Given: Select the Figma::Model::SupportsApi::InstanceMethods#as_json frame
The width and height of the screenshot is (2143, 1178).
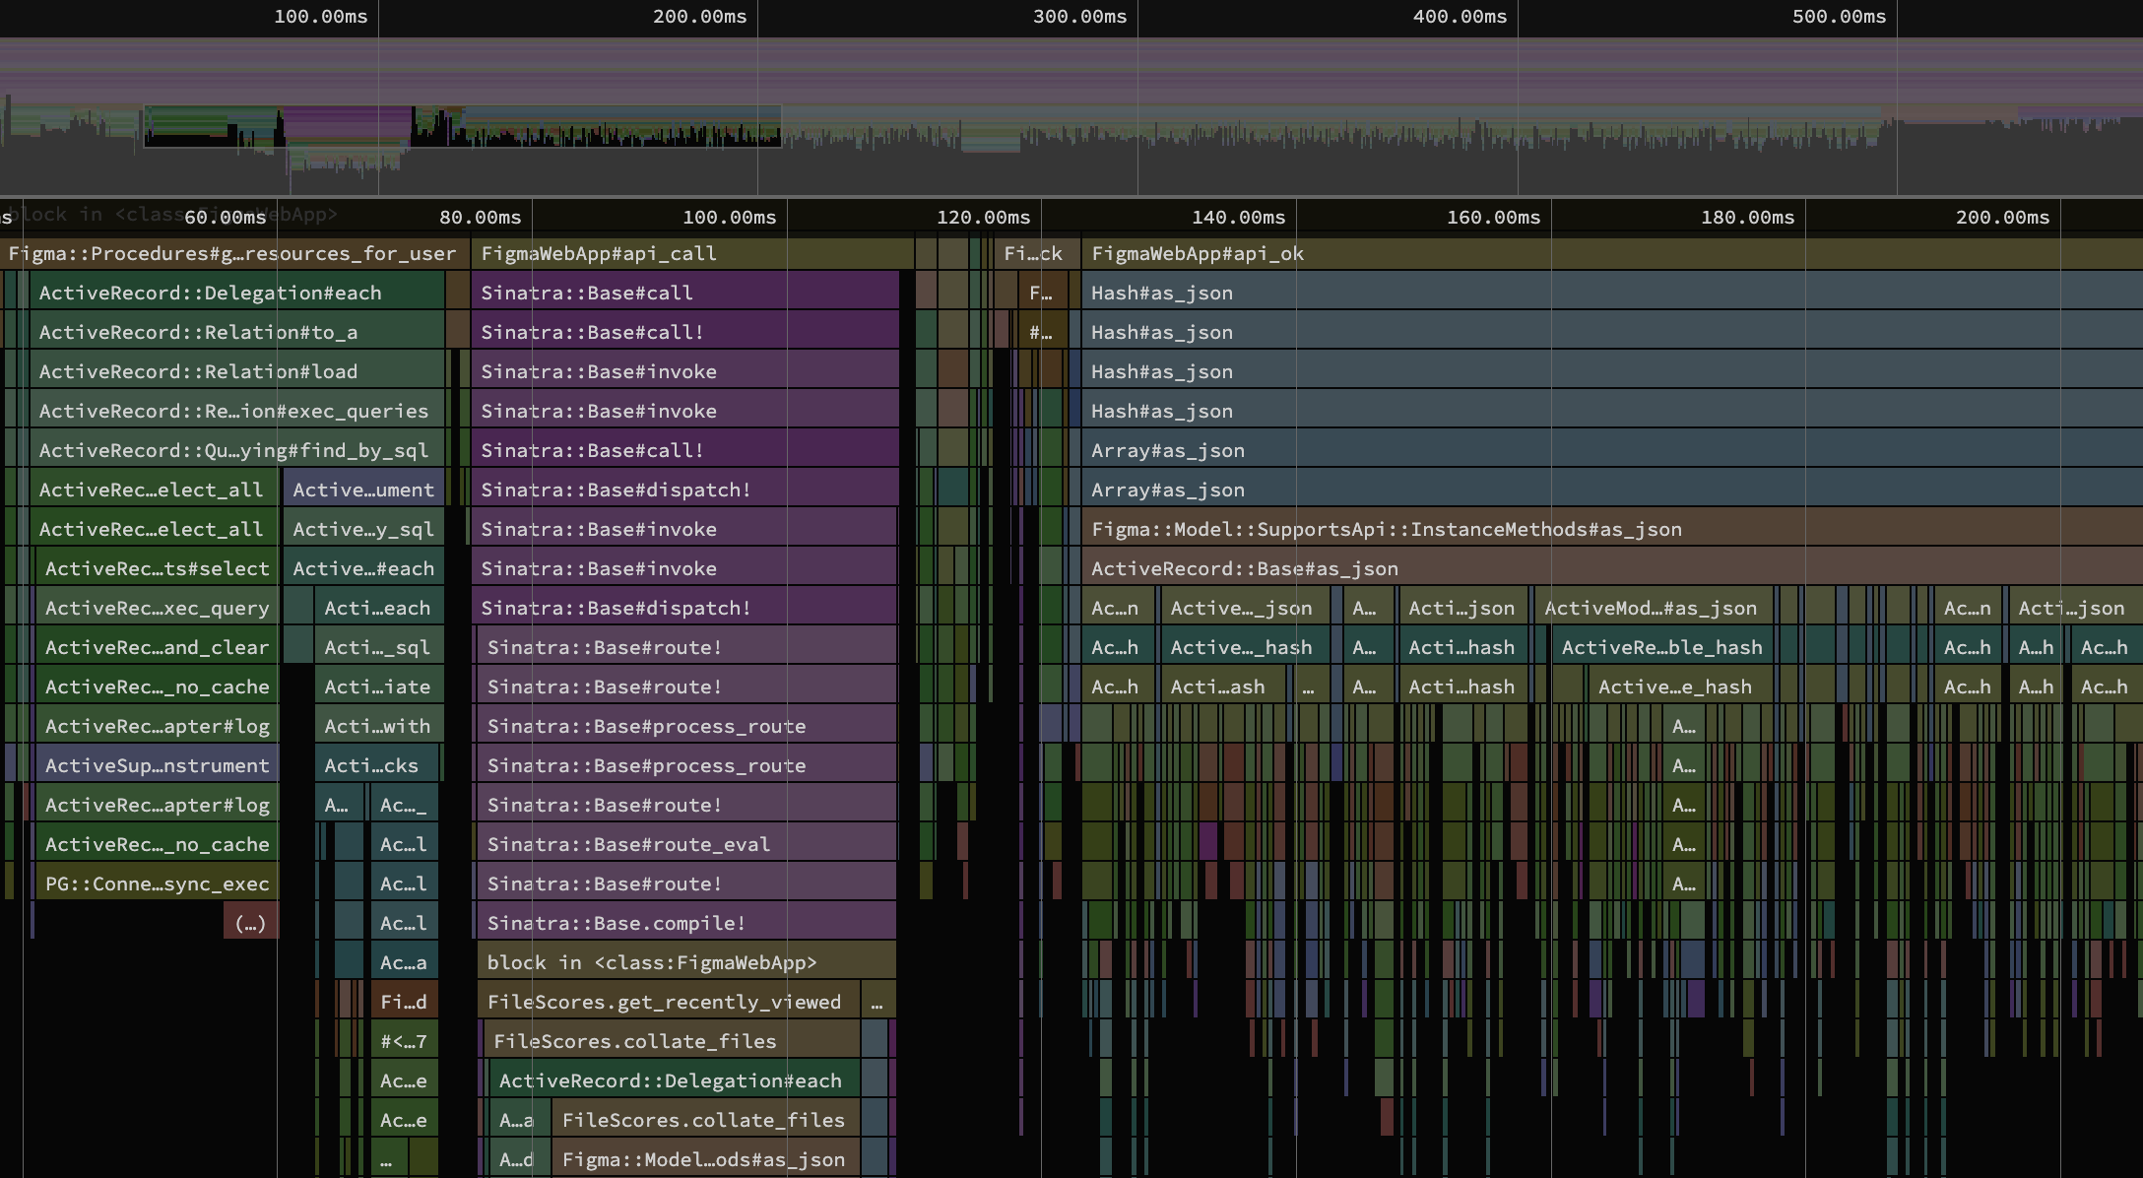Looking at the screenshot, I should (1612, 529).
